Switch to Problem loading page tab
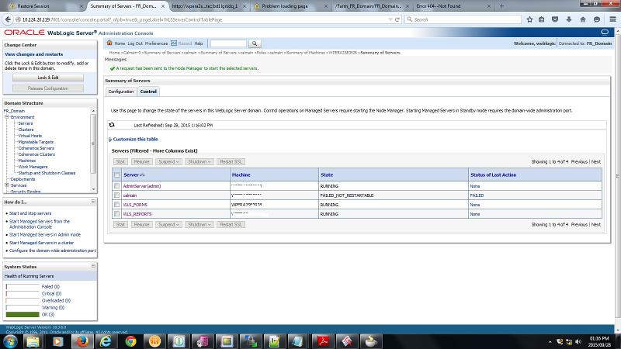 pos(290,6)
